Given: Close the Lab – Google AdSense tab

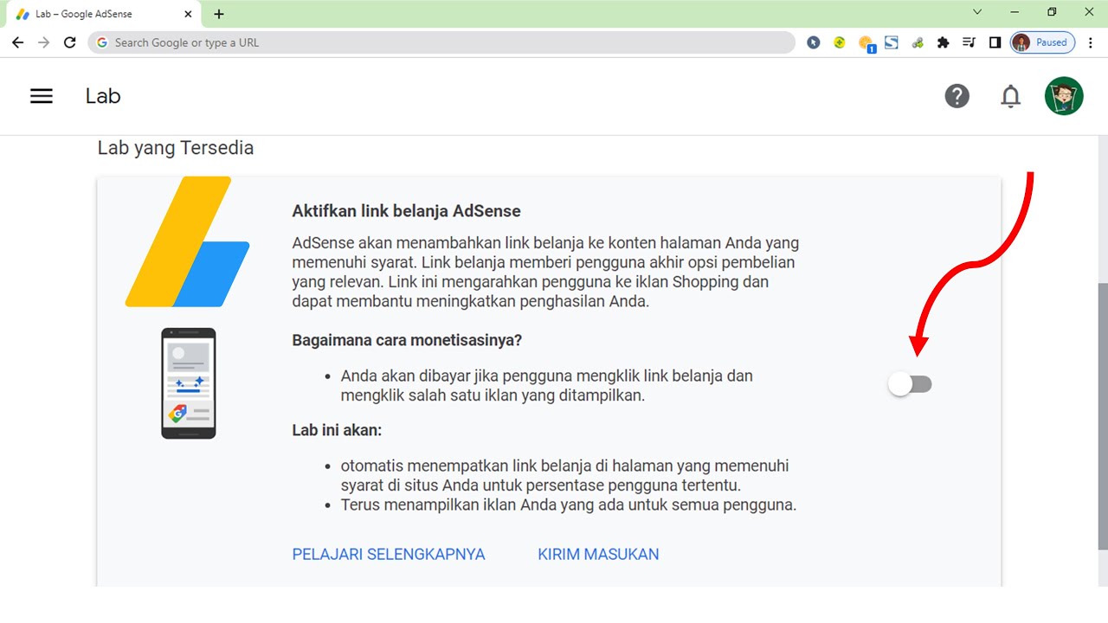Looking at the screenshot, I should click(x=190, y=15).
